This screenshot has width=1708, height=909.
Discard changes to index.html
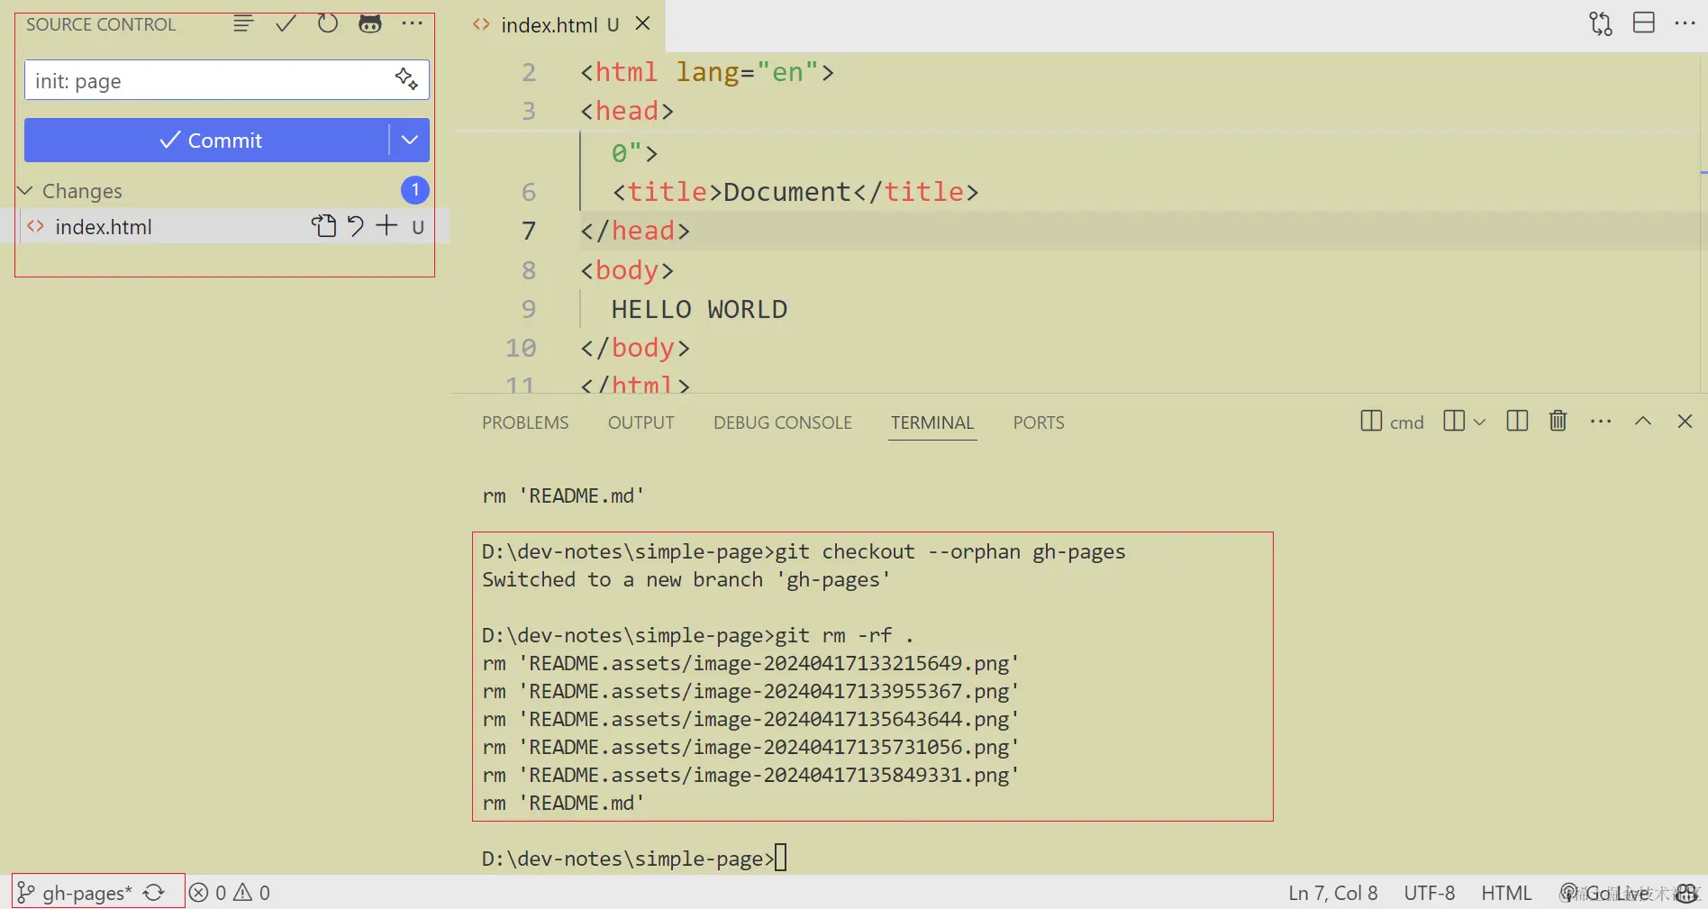pos(356,226)
